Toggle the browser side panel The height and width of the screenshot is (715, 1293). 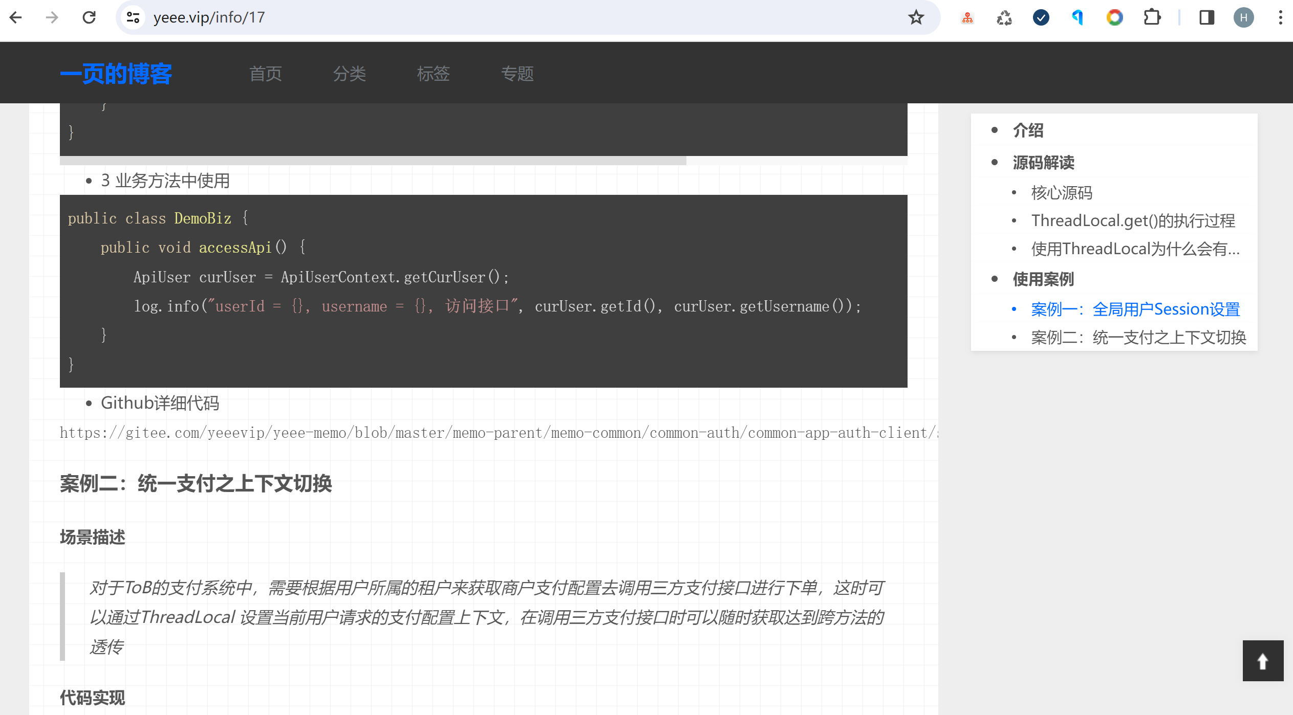tap(1206, 17)
